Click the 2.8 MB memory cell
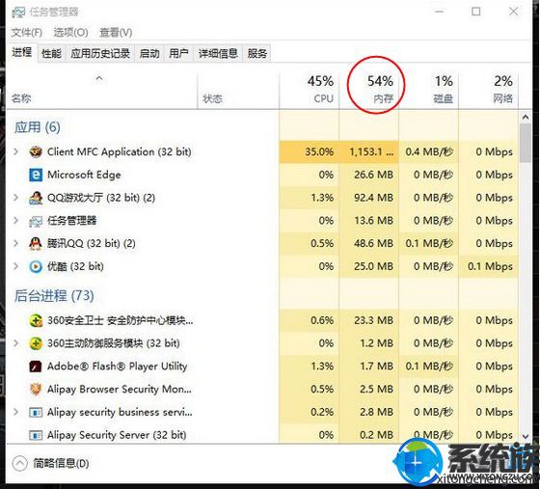 [x=368, y=412]
